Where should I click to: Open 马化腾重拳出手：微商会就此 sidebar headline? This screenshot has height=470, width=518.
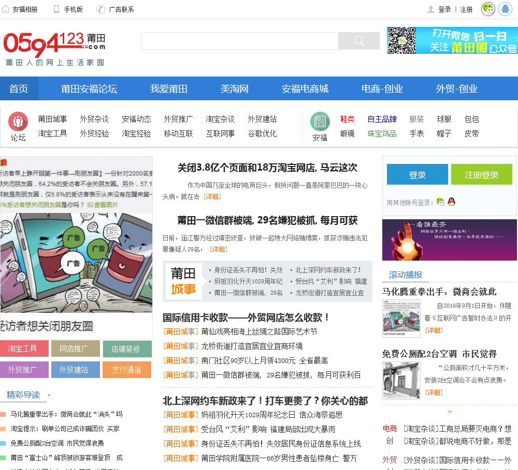click(439, 292)
